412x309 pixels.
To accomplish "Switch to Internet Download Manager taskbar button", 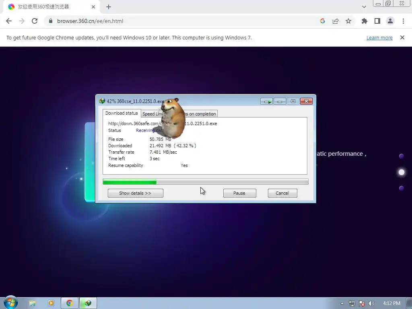I will point(88,303).
